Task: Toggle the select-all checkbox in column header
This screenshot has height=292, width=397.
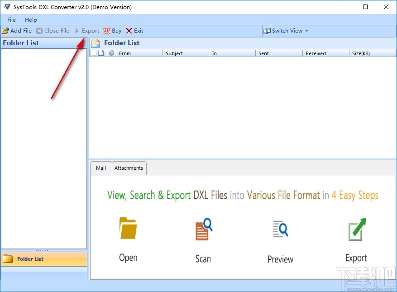Action: pyautogui.click(x=93, y=53)
